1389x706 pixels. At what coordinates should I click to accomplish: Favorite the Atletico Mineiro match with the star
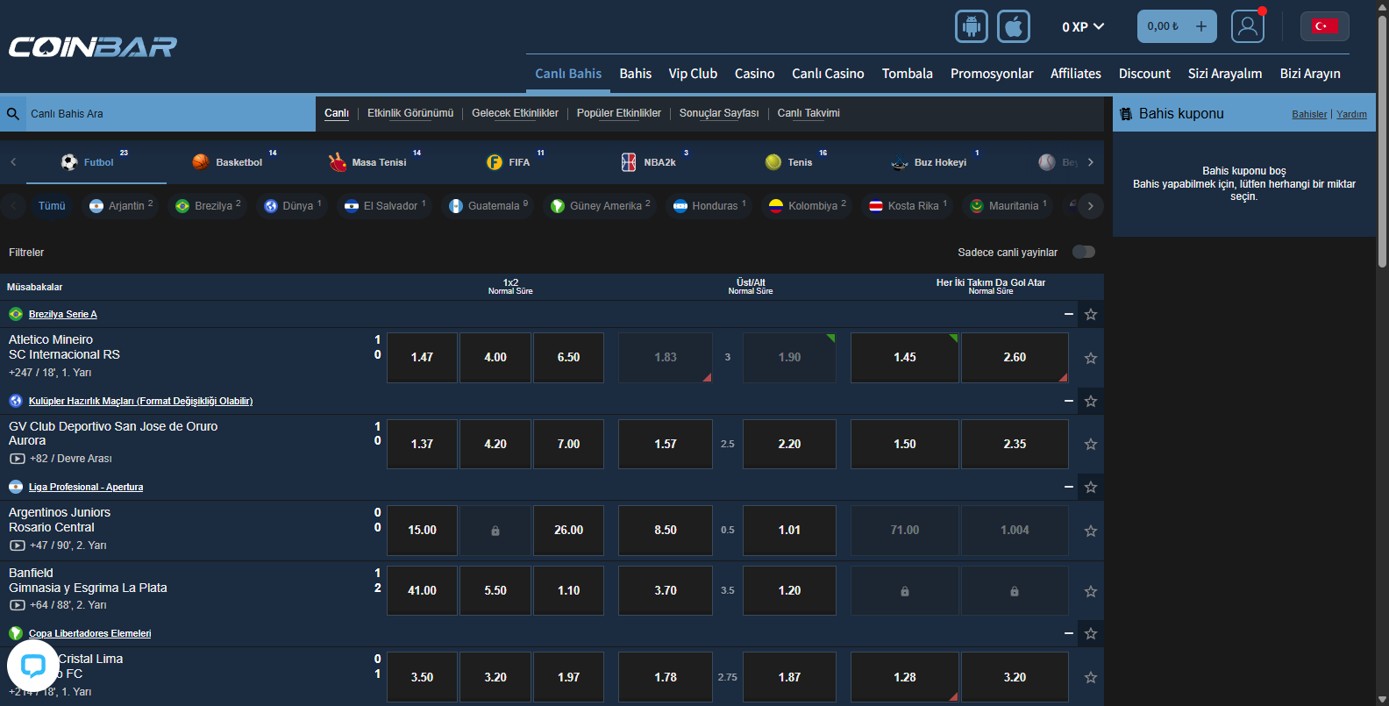point(1090,358)
